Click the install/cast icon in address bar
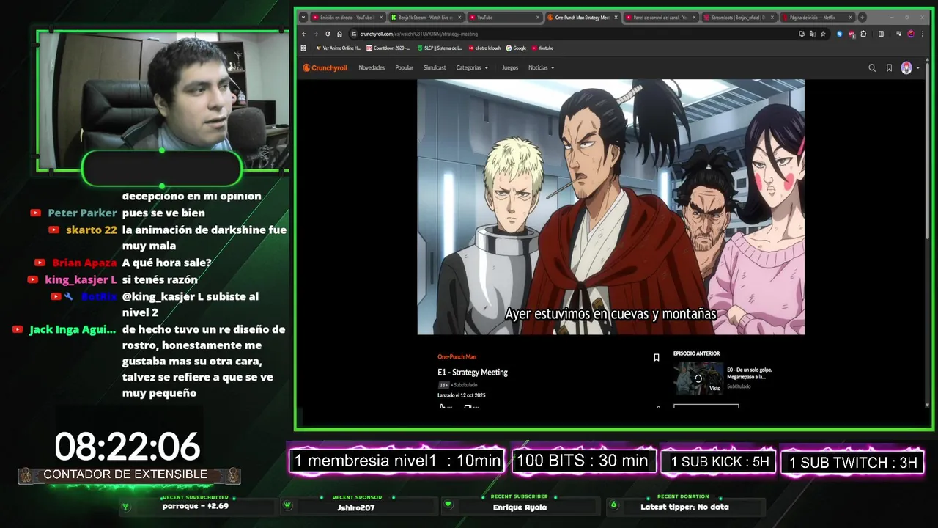 click(x=802, y=34)
